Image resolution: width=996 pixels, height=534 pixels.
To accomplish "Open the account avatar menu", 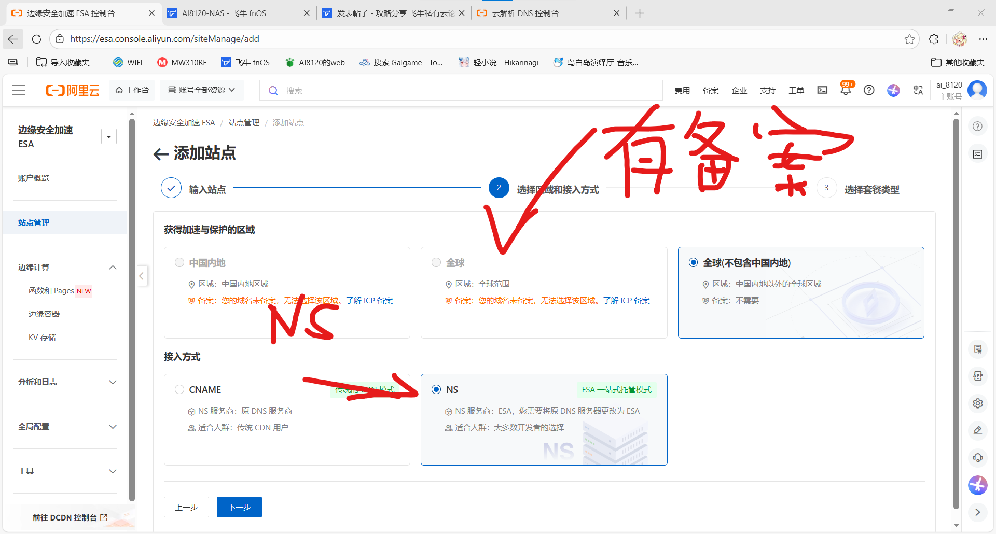I will [977, 90].
